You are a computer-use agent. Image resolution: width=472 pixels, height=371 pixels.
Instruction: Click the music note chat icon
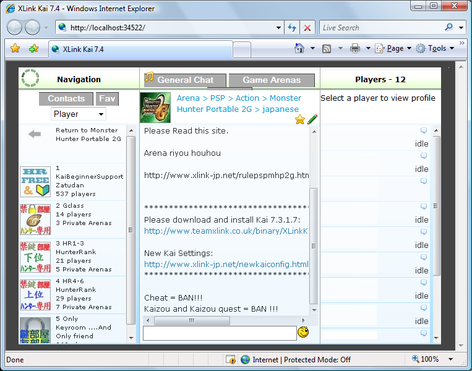(x=149, y=77)
